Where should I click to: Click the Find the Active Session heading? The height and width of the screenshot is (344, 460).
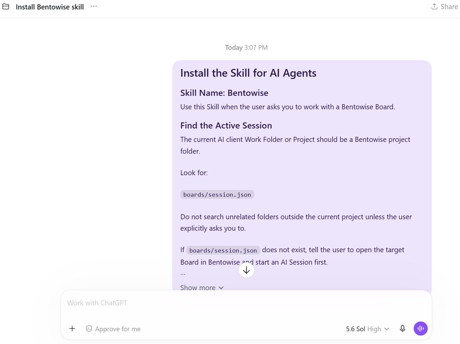pos(226,125)
